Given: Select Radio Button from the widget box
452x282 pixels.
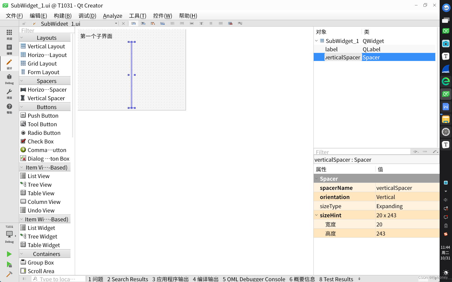Looking at the screenshot, I should point(44,133).
